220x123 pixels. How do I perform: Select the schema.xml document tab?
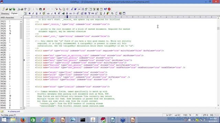coord(14,111)
